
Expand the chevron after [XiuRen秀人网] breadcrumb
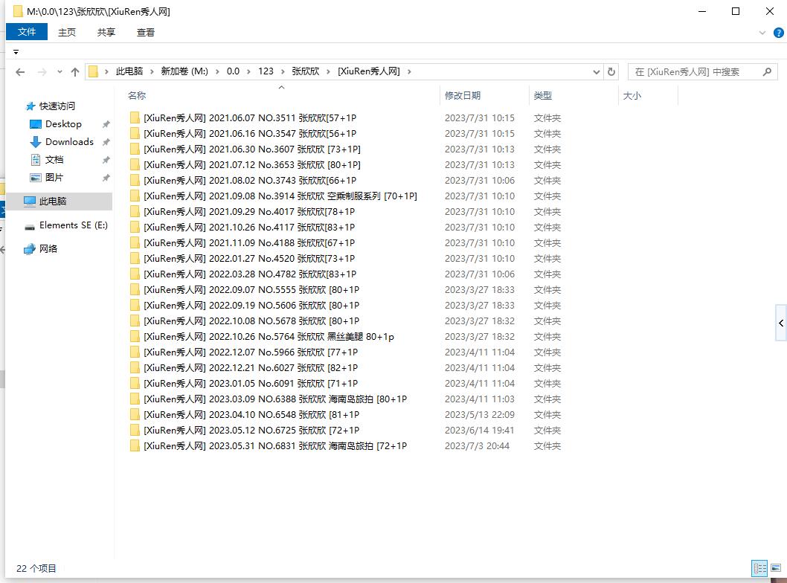coord(410,71)
